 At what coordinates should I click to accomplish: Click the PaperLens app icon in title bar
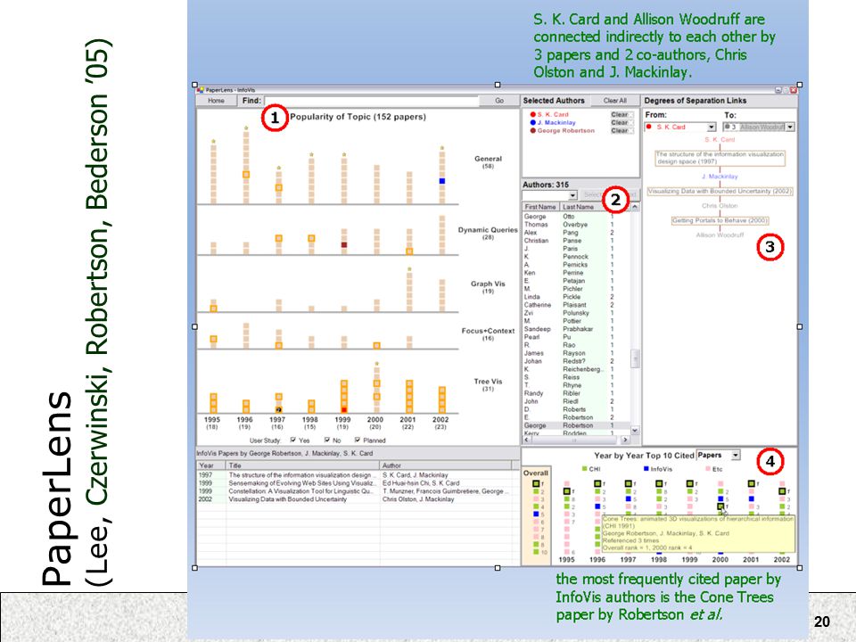click(x=201, y=90)
